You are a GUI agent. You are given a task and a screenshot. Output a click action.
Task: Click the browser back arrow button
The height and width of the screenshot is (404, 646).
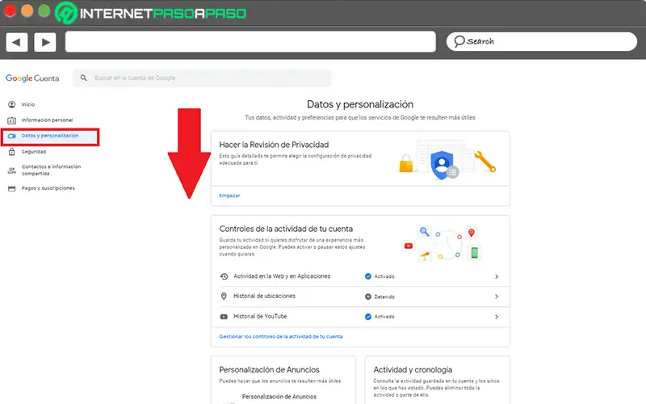tap(17, 42)
